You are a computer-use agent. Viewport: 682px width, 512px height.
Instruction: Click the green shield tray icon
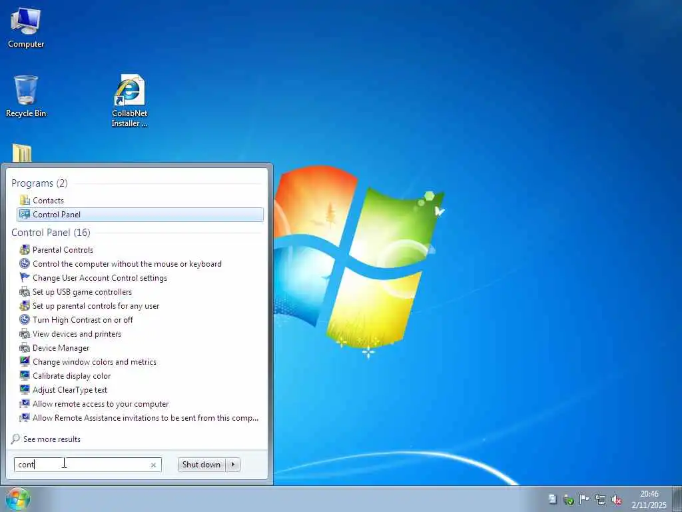click(x=569, y=499)
